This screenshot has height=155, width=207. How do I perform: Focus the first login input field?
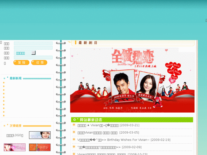(33, 44)
